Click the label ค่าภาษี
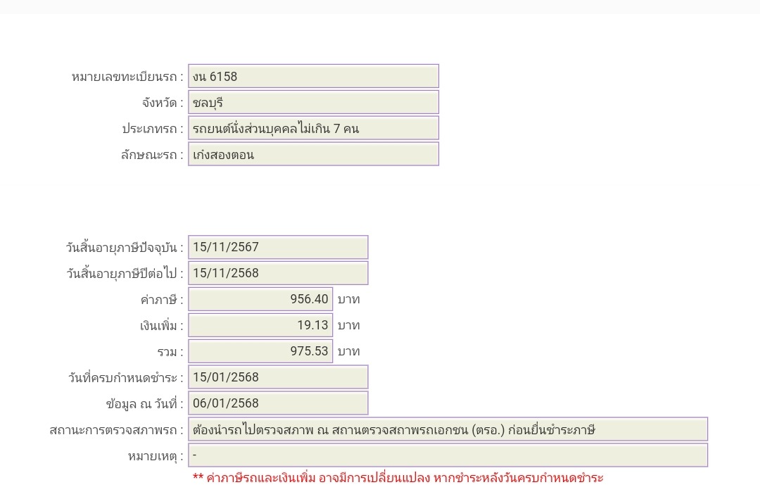 (x=162, y=301)
